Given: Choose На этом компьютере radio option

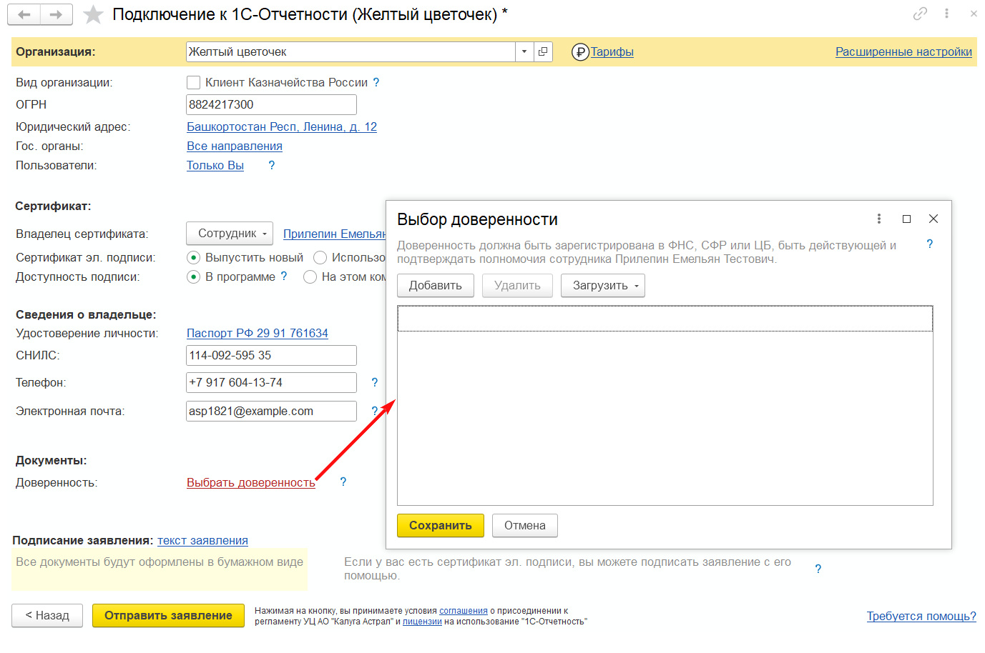Looking at the screenshot, I should click(310, 276).
